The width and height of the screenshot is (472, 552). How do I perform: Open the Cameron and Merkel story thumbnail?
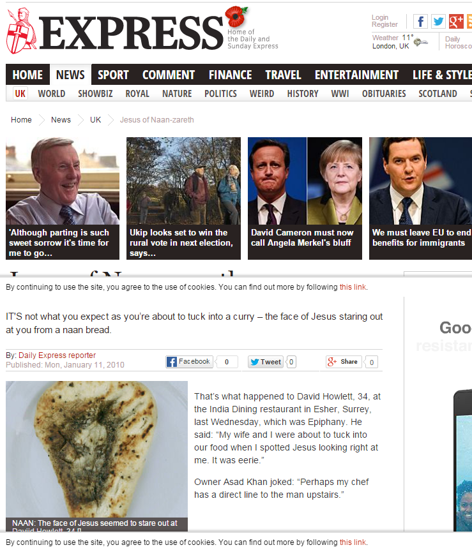tap(305, 181)
